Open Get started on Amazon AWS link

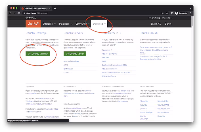click(x=156, y=50)
